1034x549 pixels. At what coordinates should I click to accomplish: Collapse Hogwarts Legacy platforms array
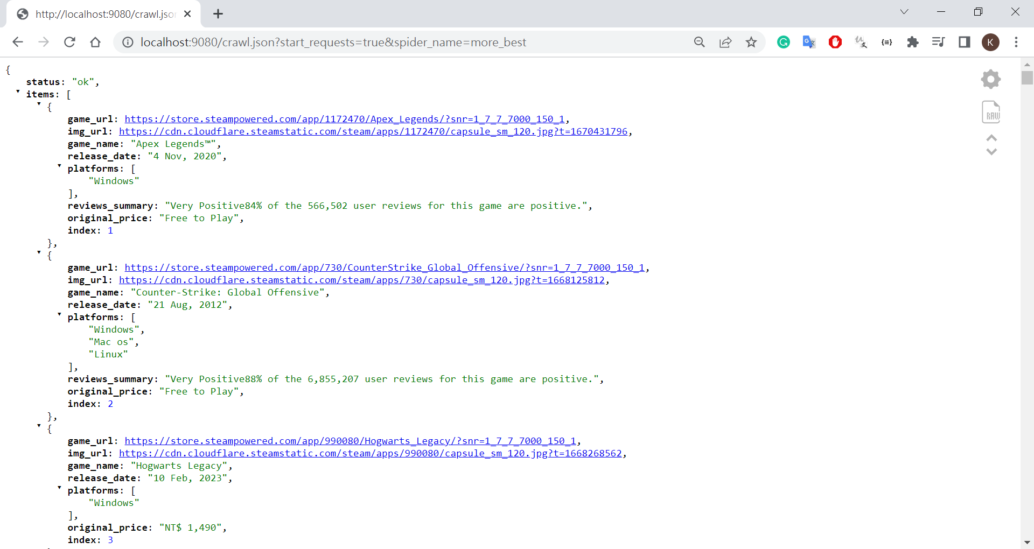tap(59, 488)
